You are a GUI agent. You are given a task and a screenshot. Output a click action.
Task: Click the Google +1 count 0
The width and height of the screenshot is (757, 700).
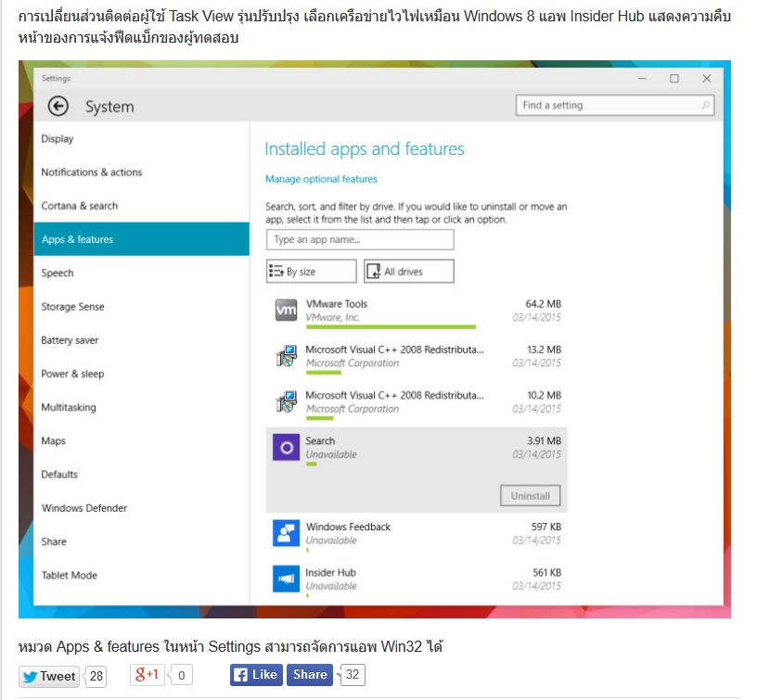tap(182, 675)
